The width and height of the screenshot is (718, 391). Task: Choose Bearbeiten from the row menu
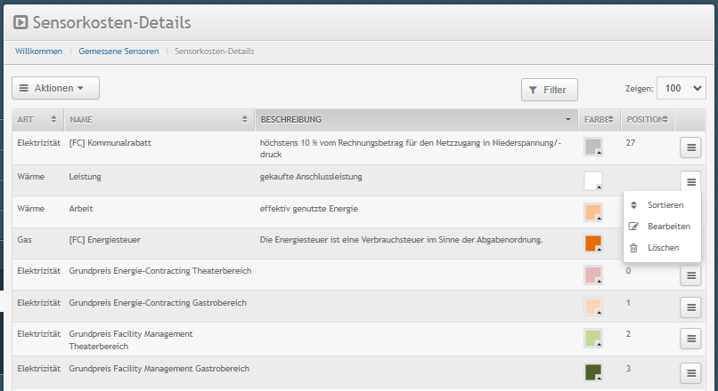(x=662, y=227)
